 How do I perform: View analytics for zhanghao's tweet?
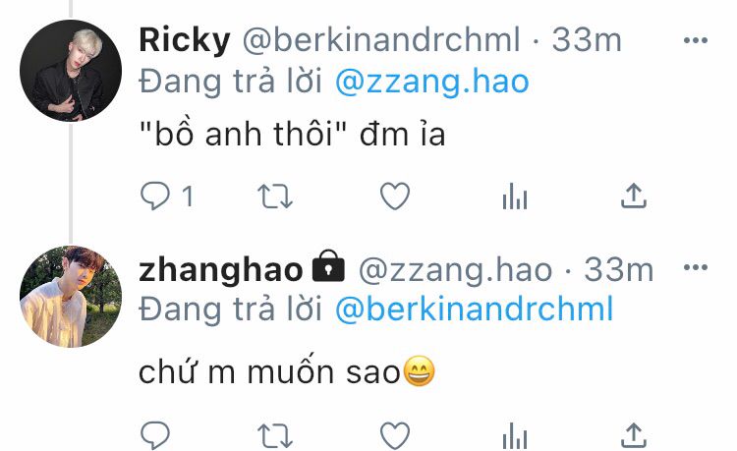[x=515, y=435]
